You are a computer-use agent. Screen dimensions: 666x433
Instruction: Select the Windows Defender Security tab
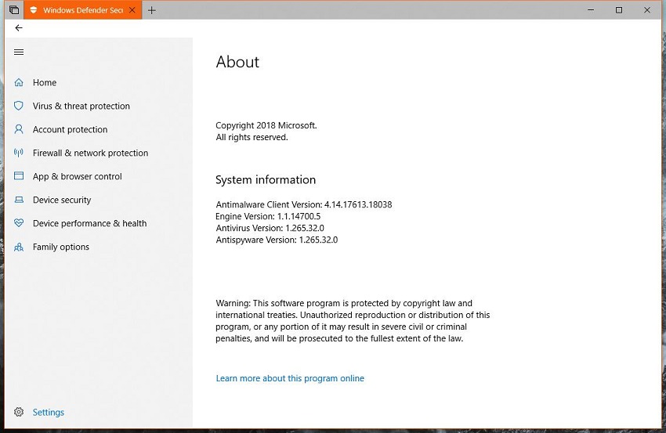pos(77,10)
